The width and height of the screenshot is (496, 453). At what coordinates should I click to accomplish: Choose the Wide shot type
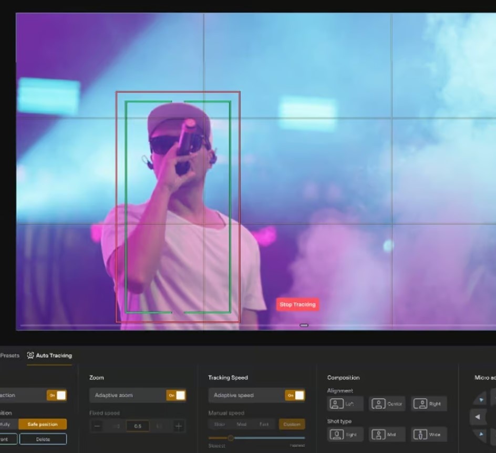coord(429,435)
